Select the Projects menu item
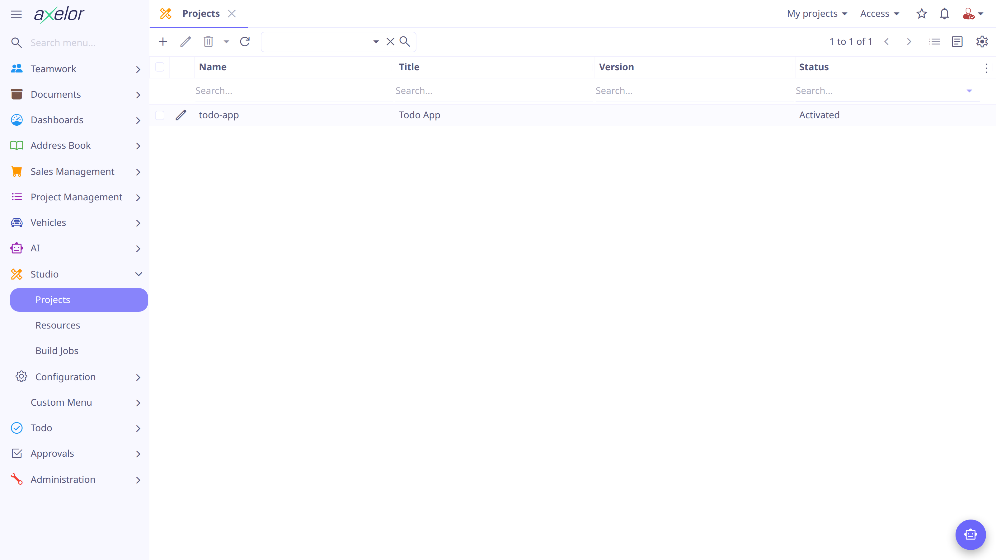 pyautogui.click(x=79, y=300)
